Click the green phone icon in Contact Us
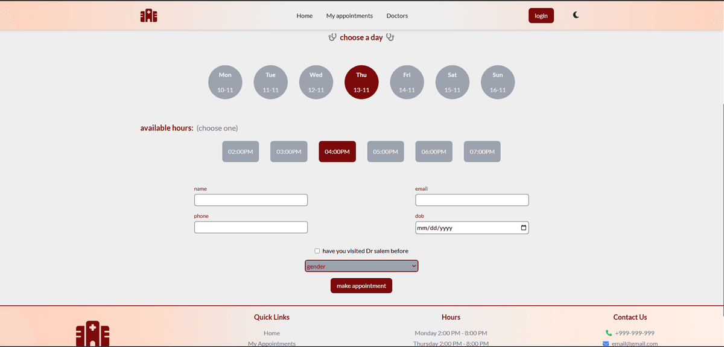 click(609, 333)
